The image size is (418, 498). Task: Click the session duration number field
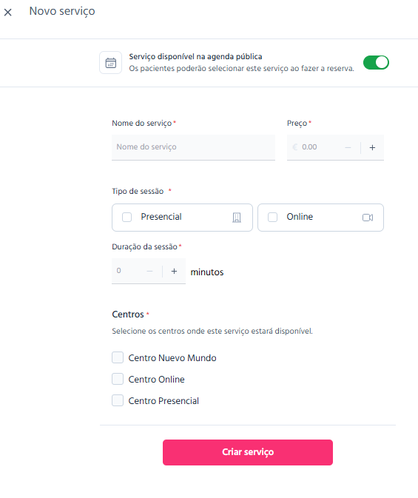(129, 271)
